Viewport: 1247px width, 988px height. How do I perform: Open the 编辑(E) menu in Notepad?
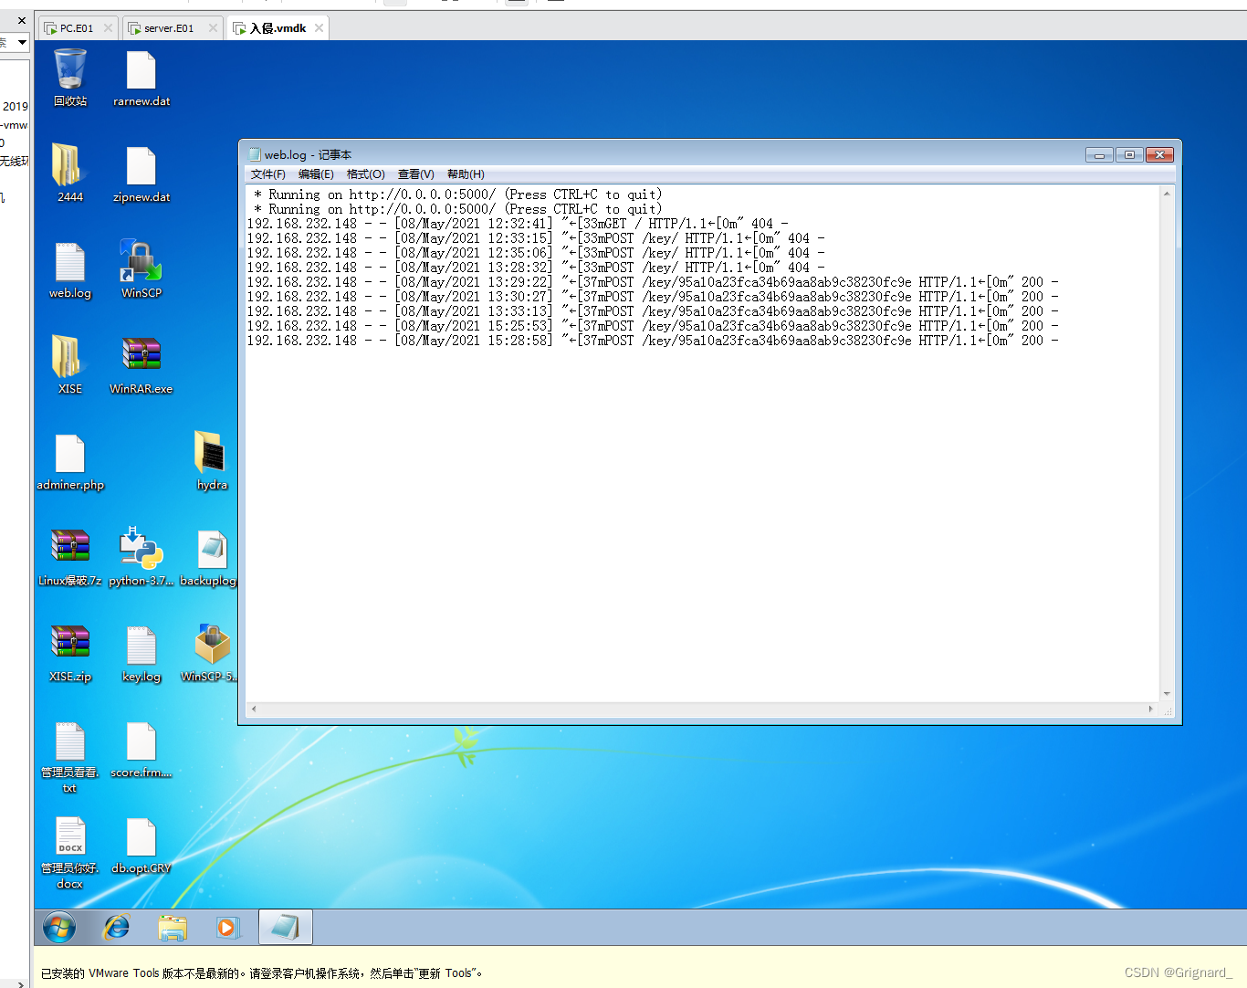tap(316, 174)
